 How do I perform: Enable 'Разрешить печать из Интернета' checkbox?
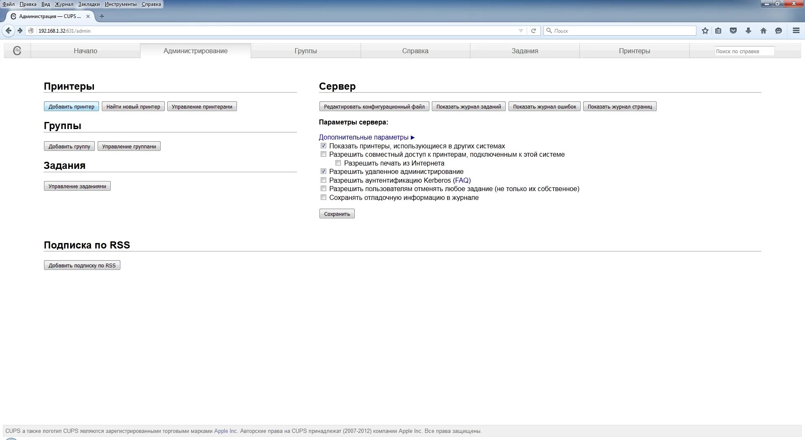point(338,163)
